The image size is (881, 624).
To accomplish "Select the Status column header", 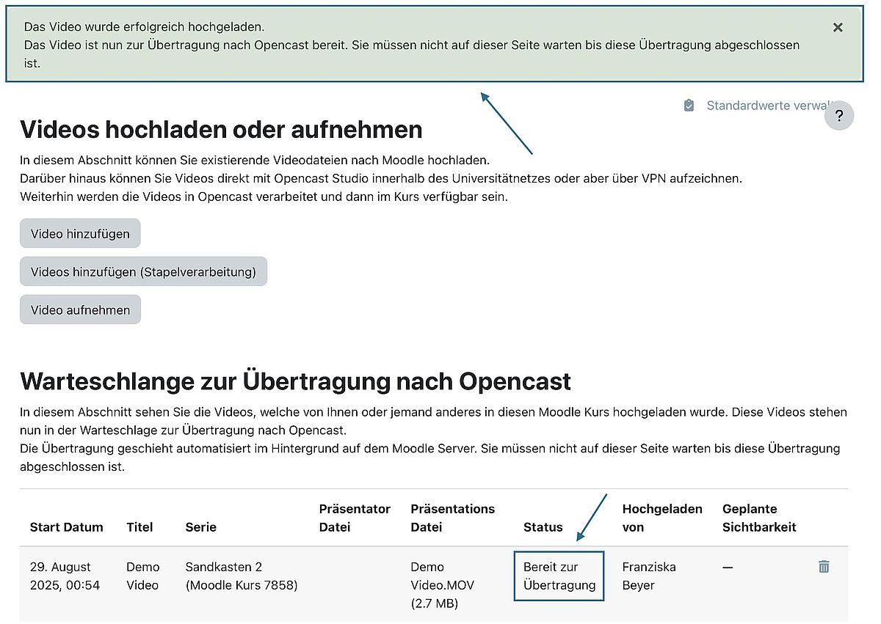I will click(x=543, y=527).
